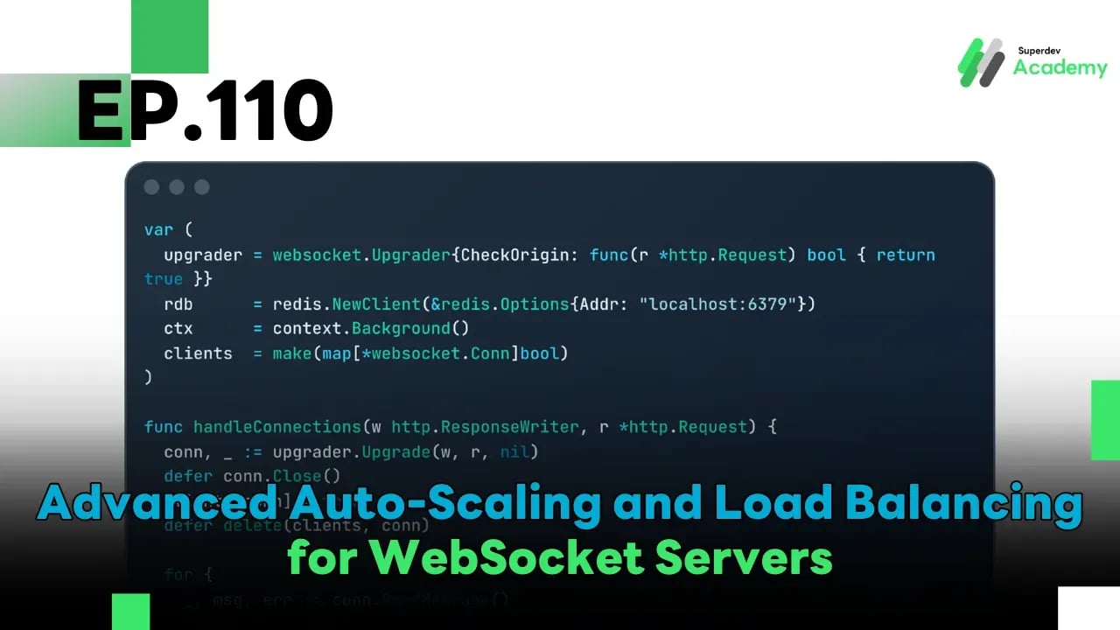
Task: Click the green square near EP.110
Action: pos(169,37)
